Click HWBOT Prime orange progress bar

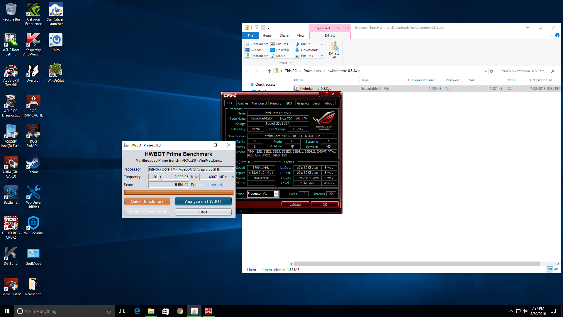point(179,193)
